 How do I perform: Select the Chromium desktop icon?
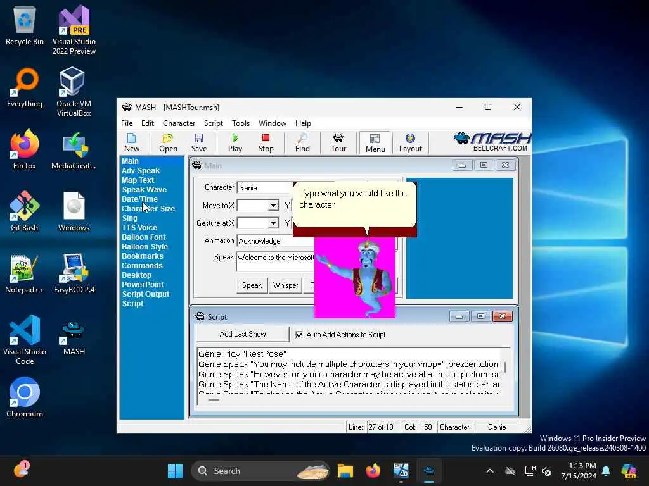[x=25, y=397]
